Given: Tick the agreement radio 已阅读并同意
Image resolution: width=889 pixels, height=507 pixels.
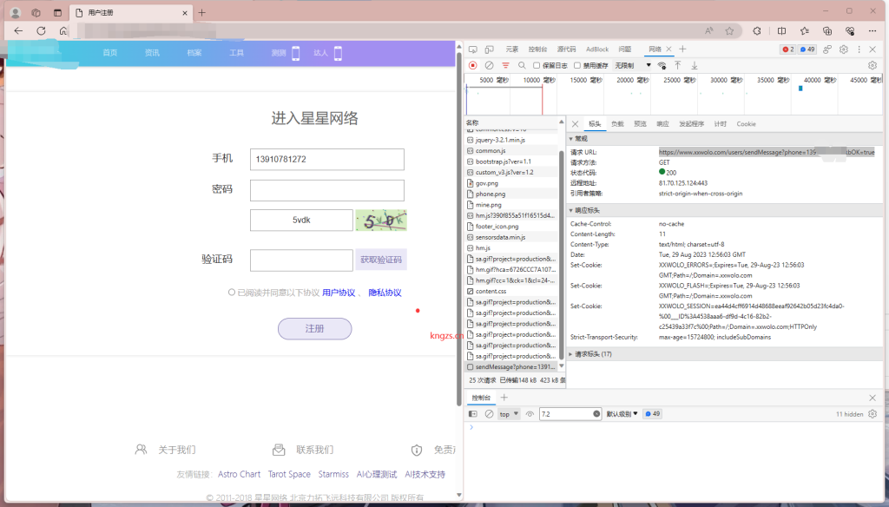Looking at the screenshot, I should coord(231,292).
